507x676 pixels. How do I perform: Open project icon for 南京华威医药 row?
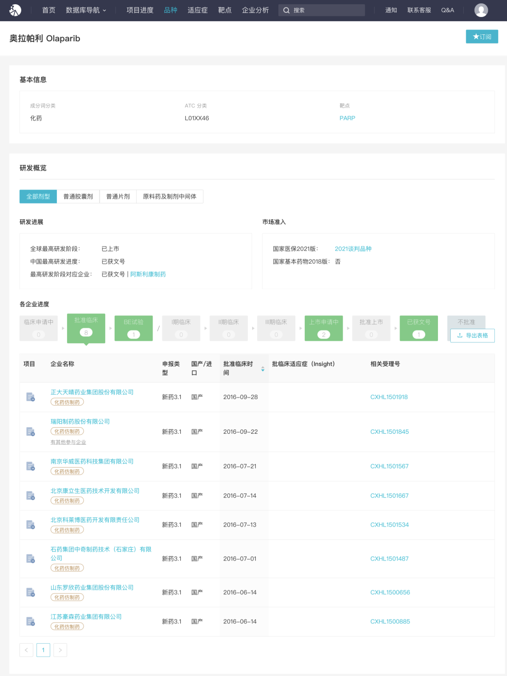coord(31,466)
